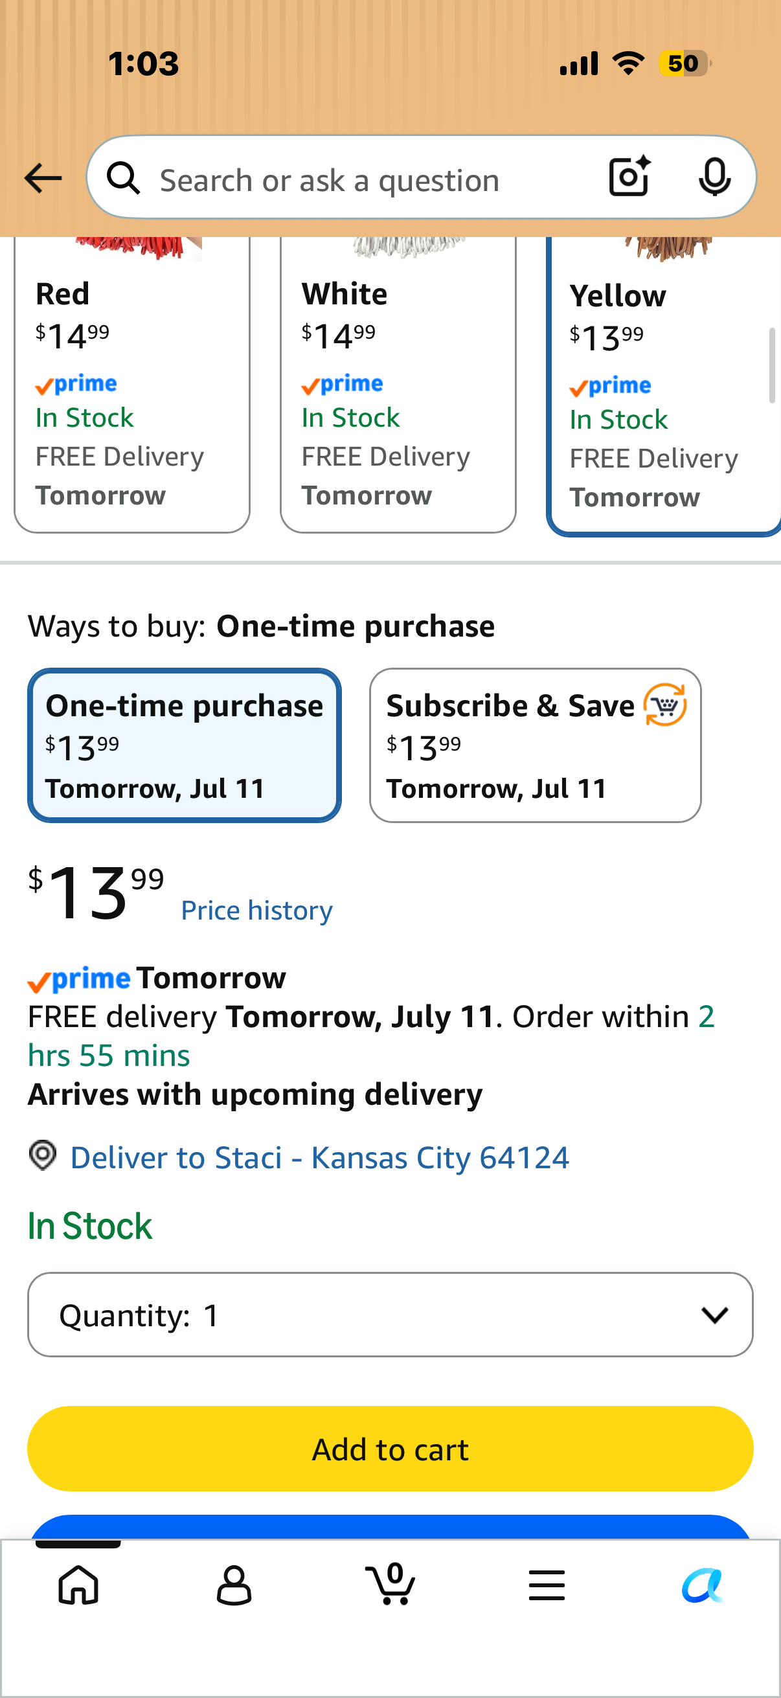Choose the Yellow color variant
The image size is (781, 1698).
[x=664, y=386]
